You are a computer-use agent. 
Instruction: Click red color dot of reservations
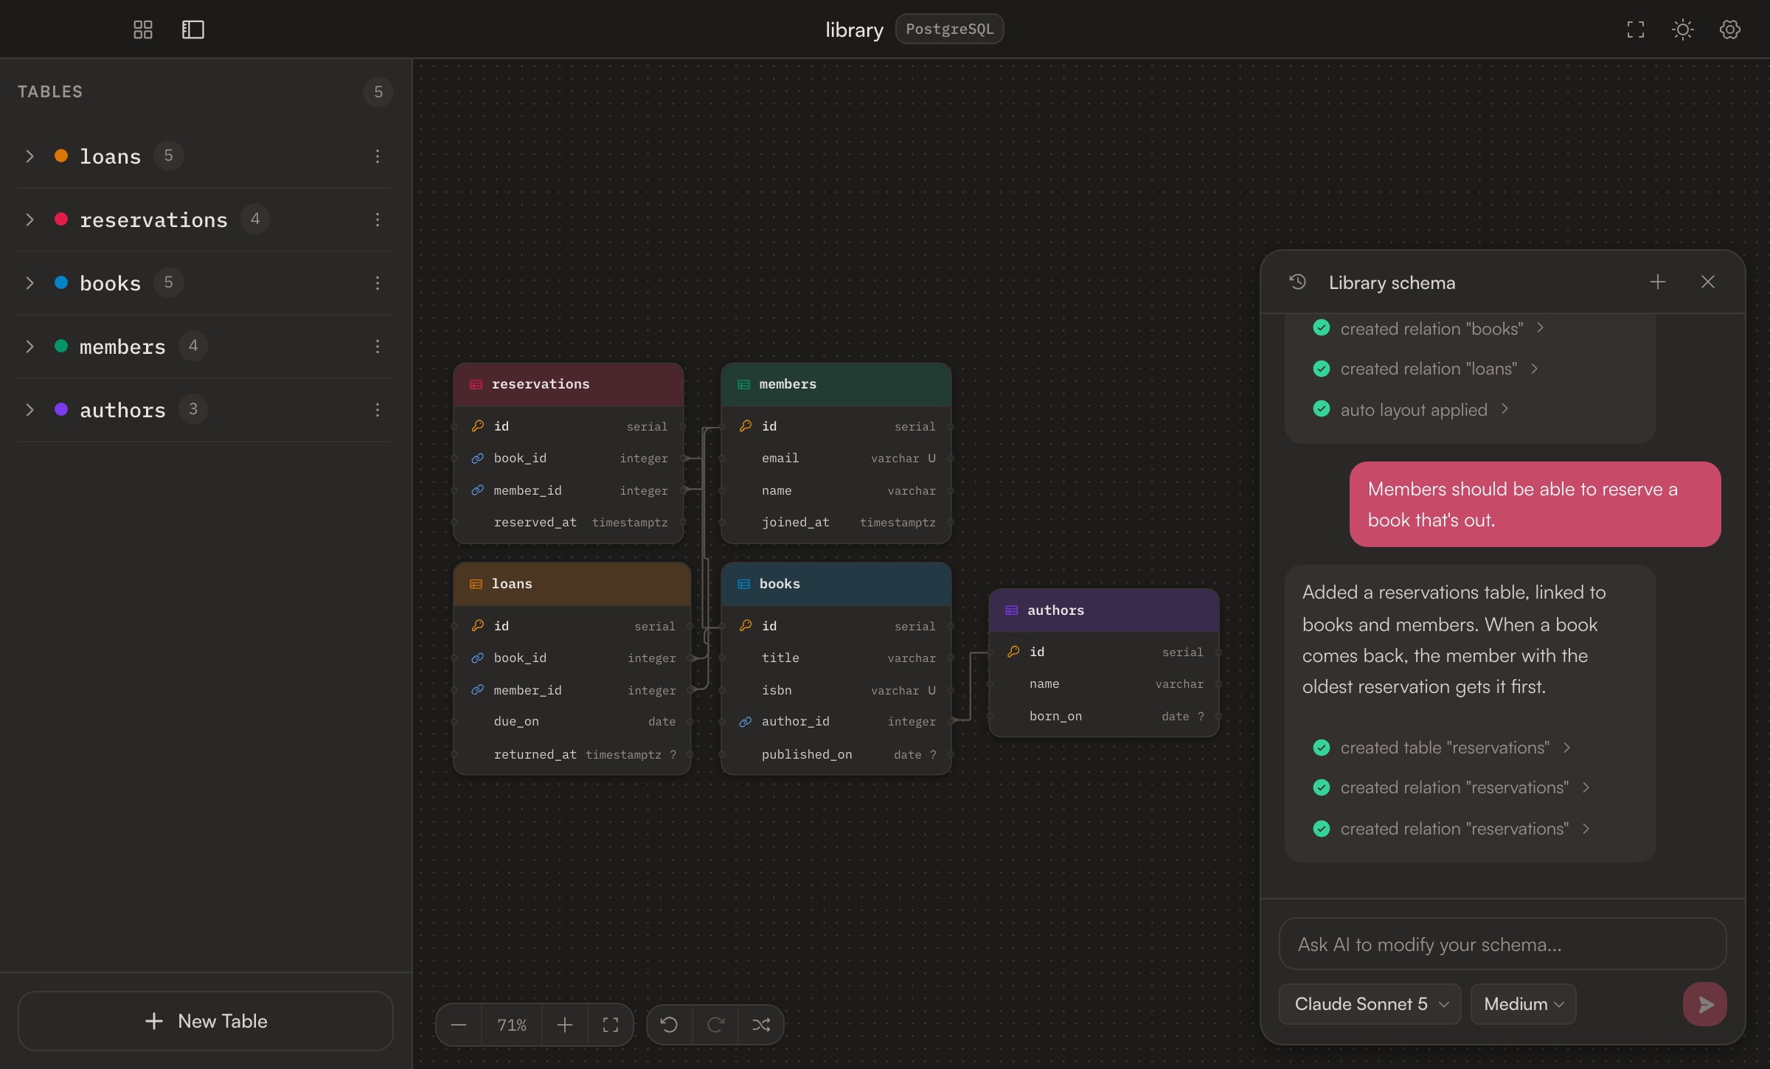coord(61,219)
